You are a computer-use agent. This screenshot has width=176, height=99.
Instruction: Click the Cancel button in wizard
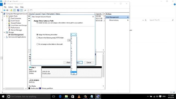pyautogui.click(x=89, y=62)
